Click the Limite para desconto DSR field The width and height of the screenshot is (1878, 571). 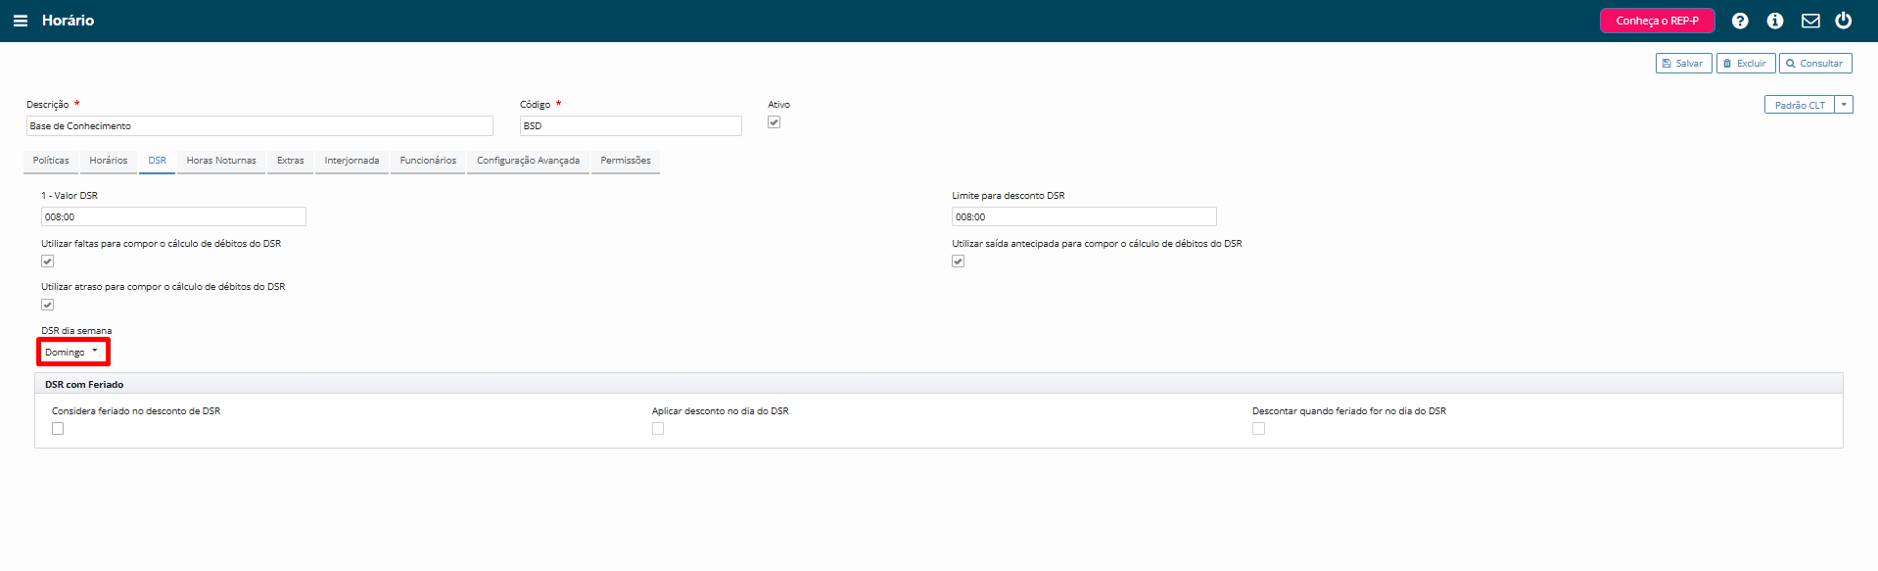coord(1084,217)
